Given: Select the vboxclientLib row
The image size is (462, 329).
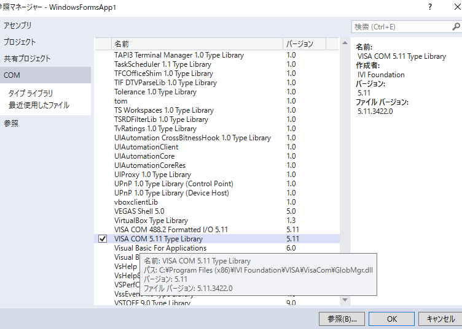Looking at the screenshot, I should point(216,202).
